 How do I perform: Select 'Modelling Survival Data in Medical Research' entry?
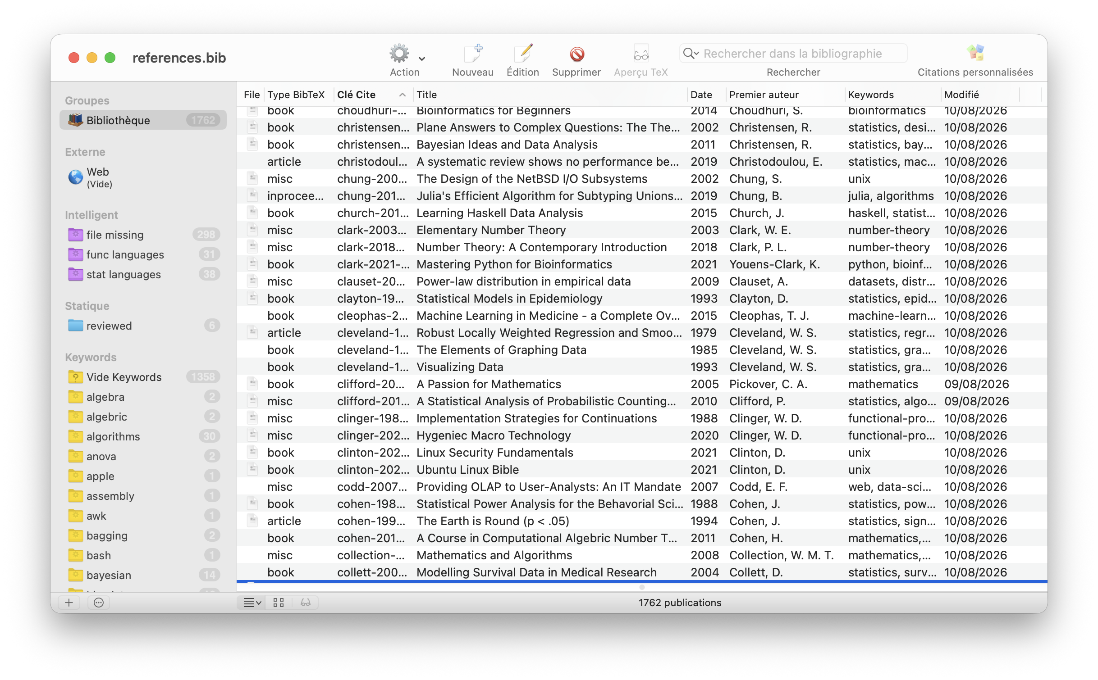click(642, 572)
